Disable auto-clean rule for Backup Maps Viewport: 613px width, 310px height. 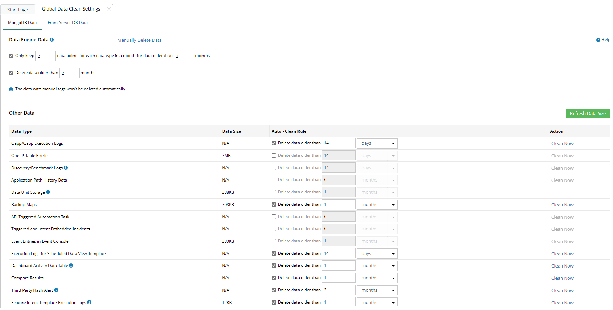[x=274, y=205]
